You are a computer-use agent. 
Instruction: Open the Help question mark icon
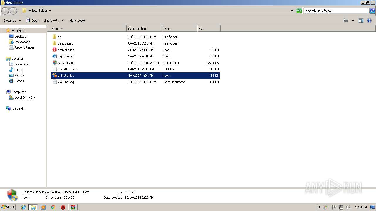370,21
